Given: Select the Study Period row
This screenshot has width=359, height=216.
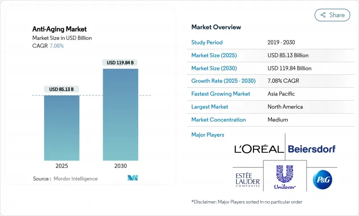Looking at the screenshot, I should [x=264, y=43].
